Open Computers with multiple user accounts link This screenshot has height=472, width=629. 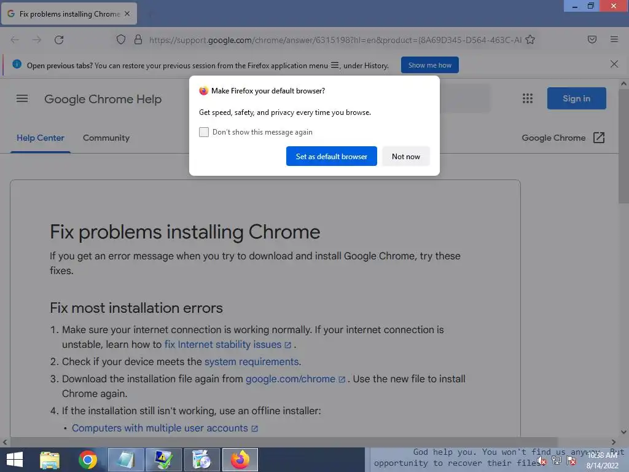tap(165, 428)
